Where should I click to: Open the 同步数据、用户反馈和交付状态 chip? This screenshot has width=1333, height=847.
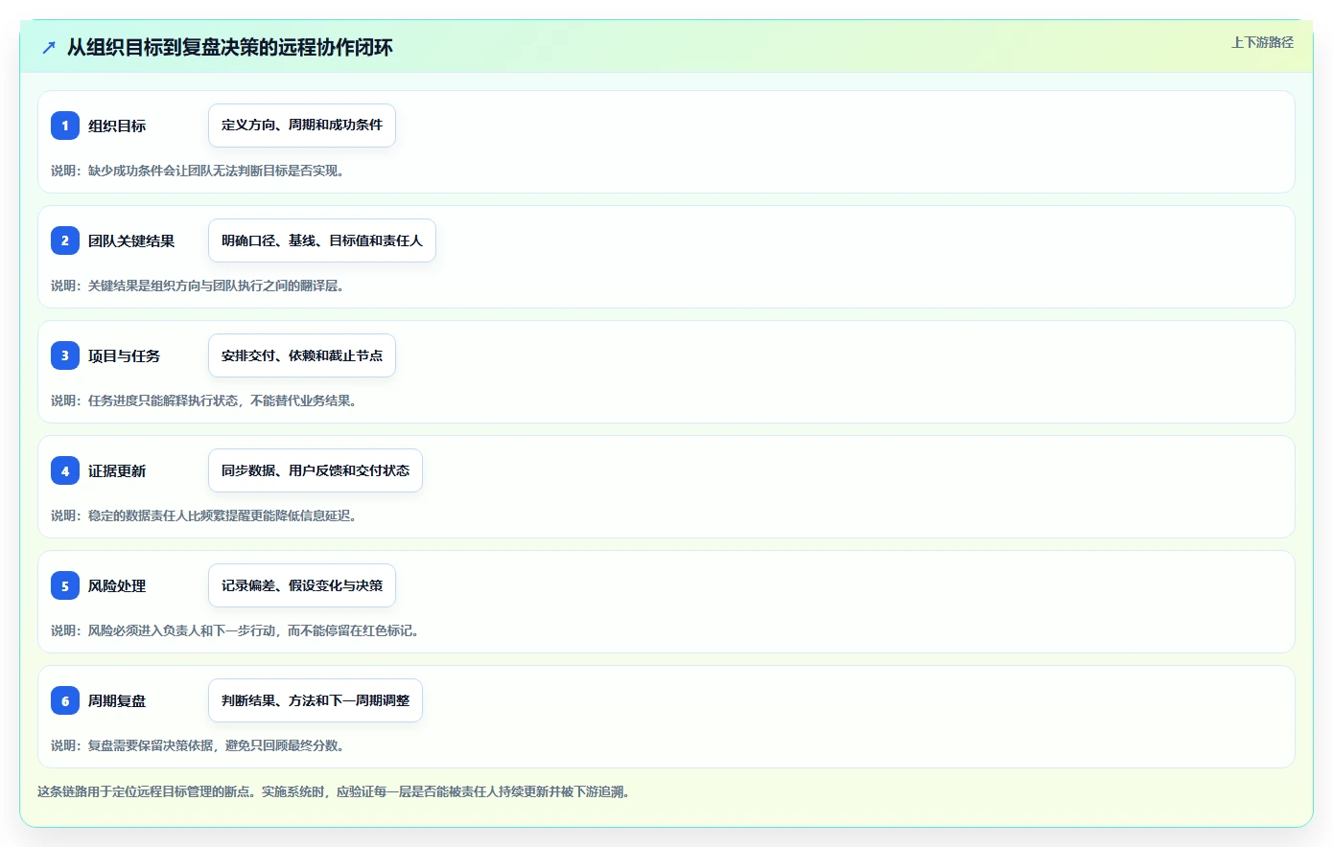316,470
